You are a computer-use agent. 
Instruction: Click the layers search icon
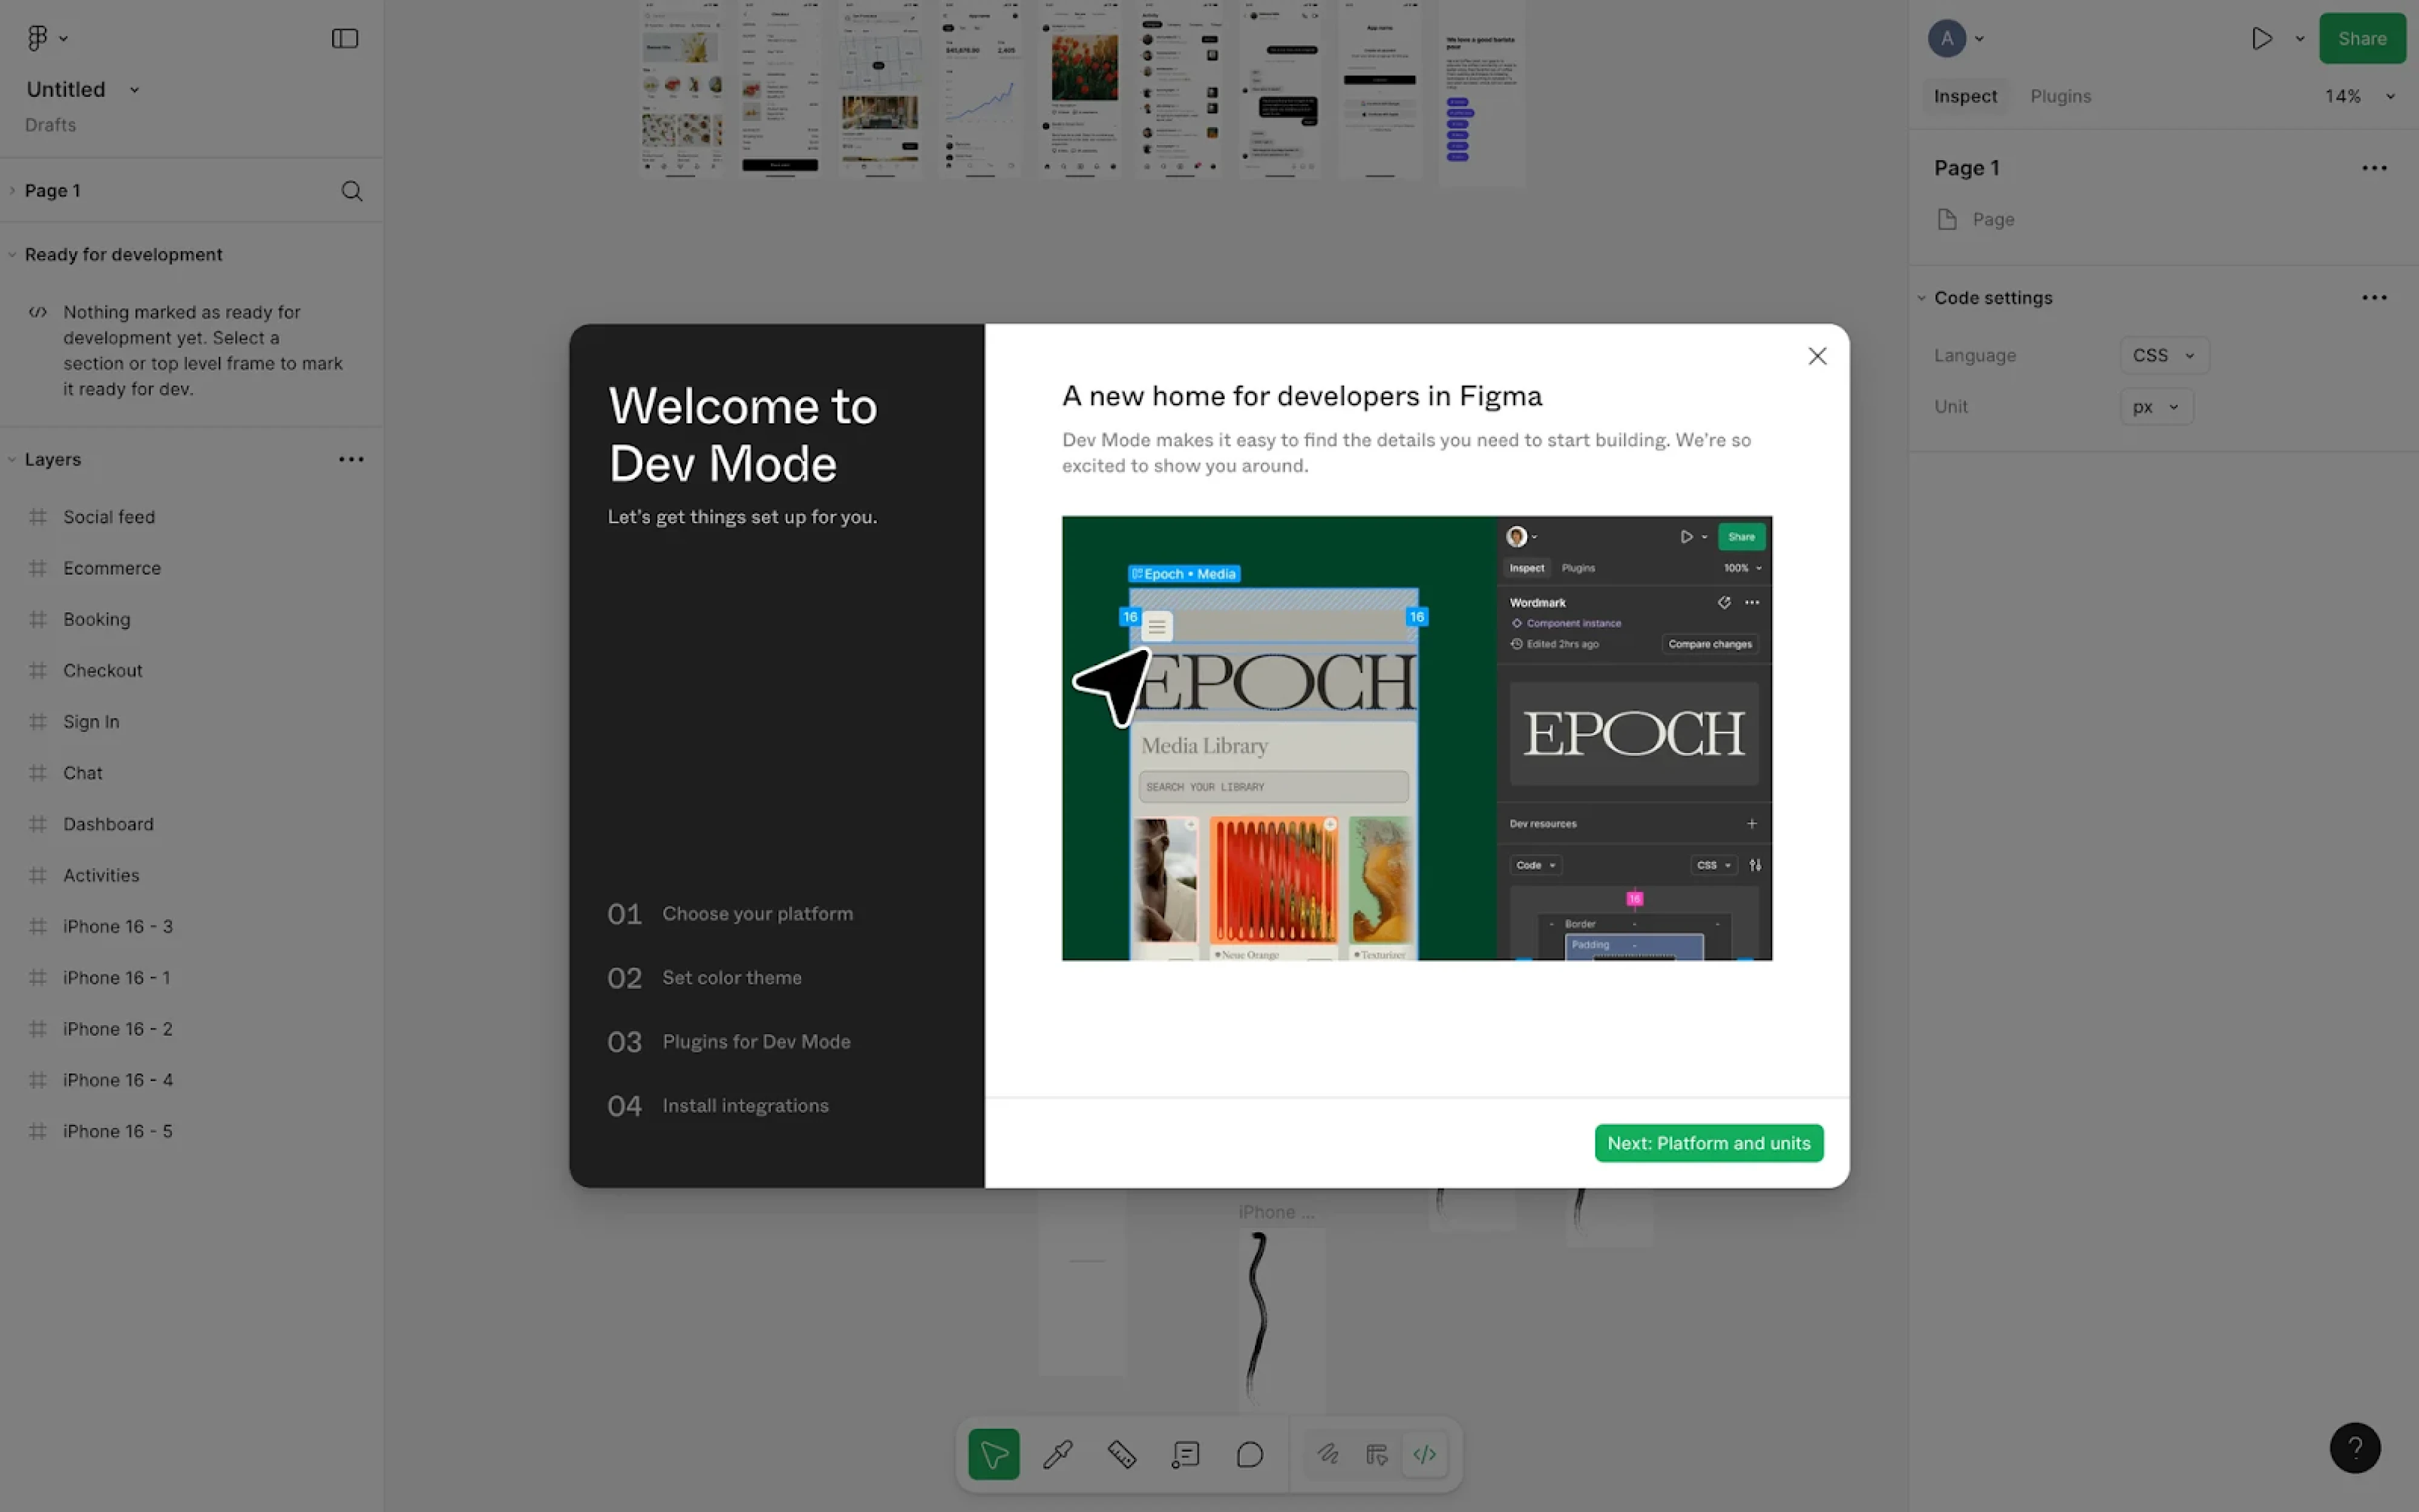point(352,190)
